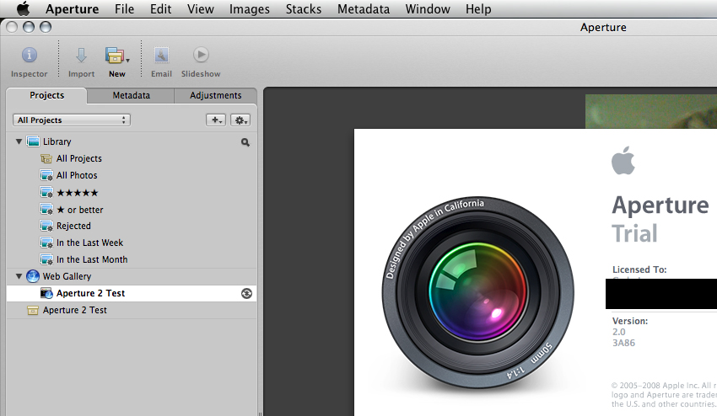
Task: Collapse the Library disclosure triangle
Action: [x=19, y=141]
